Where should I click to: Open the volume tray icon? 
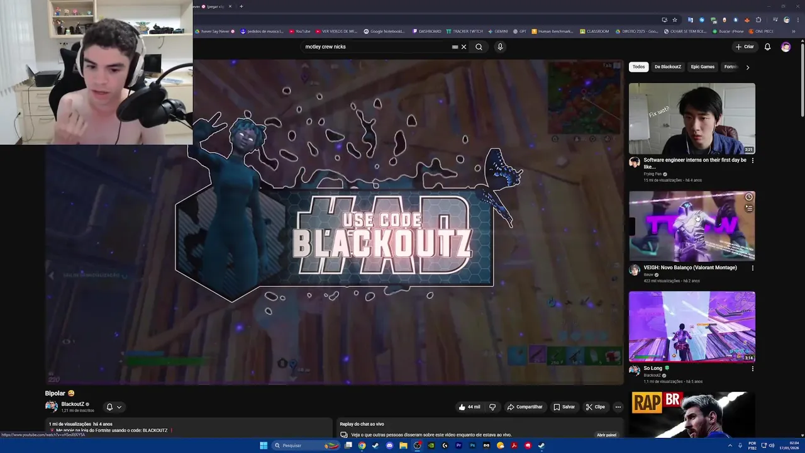(772, 445)
